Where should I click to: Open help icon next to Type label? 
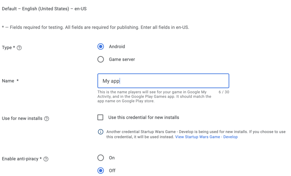pyautogui.click(x=19, y=48)
